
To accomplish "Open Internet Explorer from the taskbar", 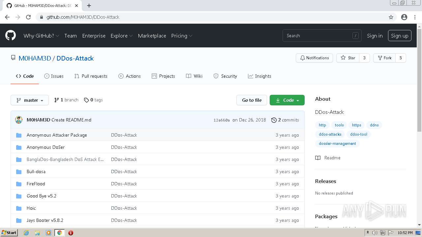I will [x=26, y=233].
